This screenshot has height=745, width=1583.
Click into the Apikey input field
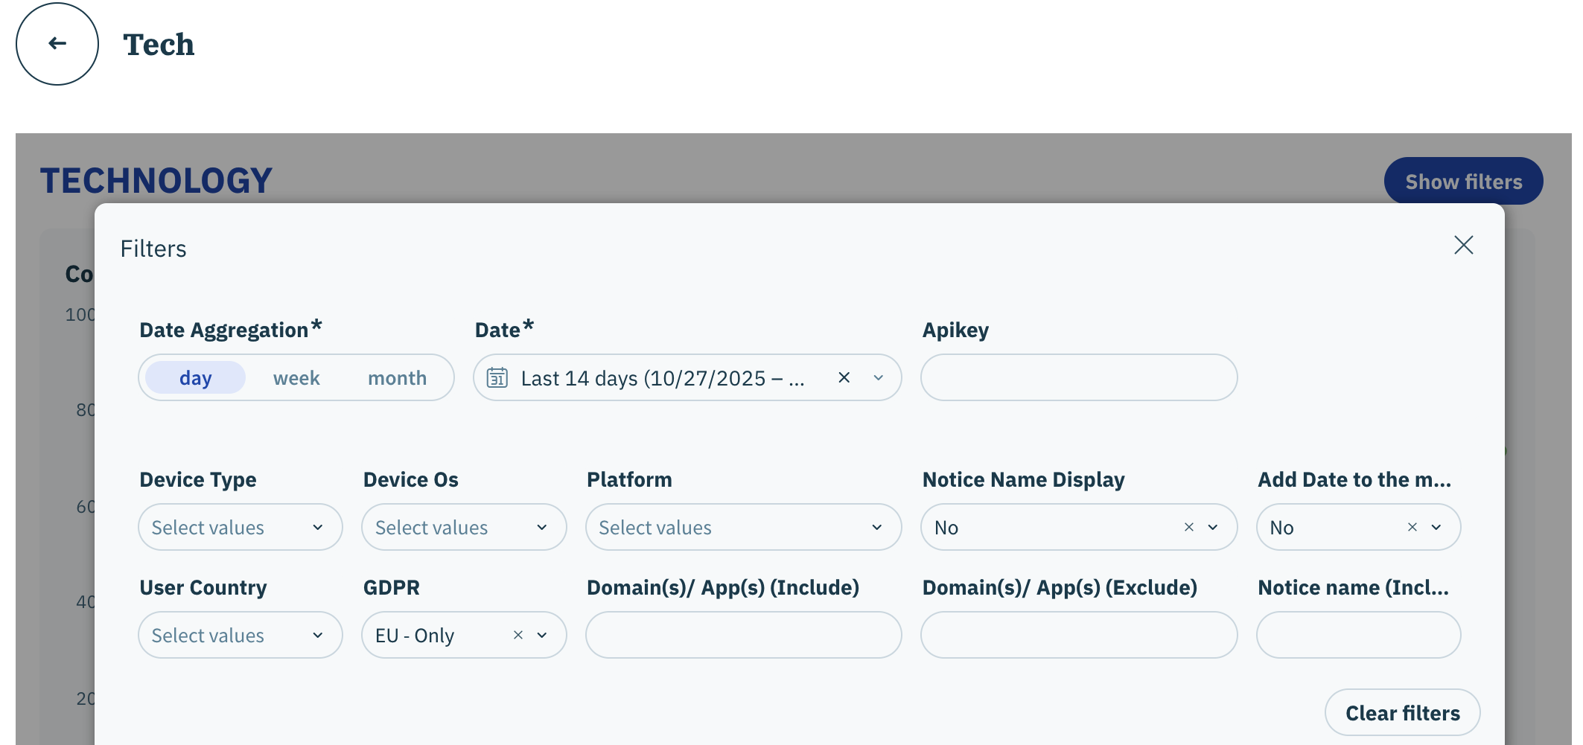[x=1078, y=377]
